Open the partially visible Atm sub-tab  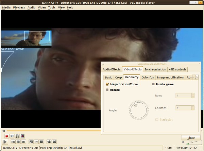[x=189, y=78]
